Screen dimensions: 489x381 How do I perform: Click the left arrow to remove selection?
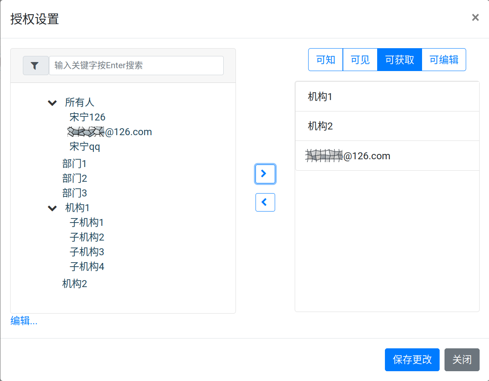point(265,202)
